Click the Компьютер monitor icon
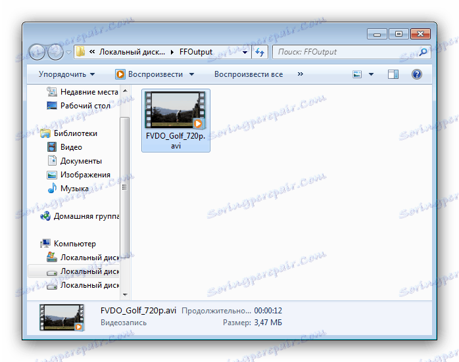The height and width of the screenshot is (362, 459). tap(45, 243)
